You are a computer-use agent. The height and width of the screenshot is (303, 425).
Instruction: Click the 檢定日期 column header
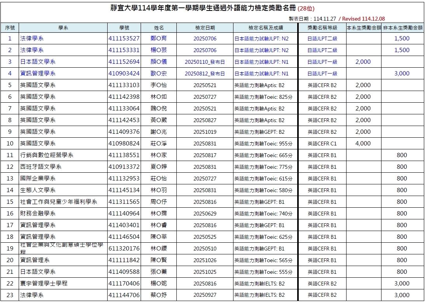coord(205,28)
